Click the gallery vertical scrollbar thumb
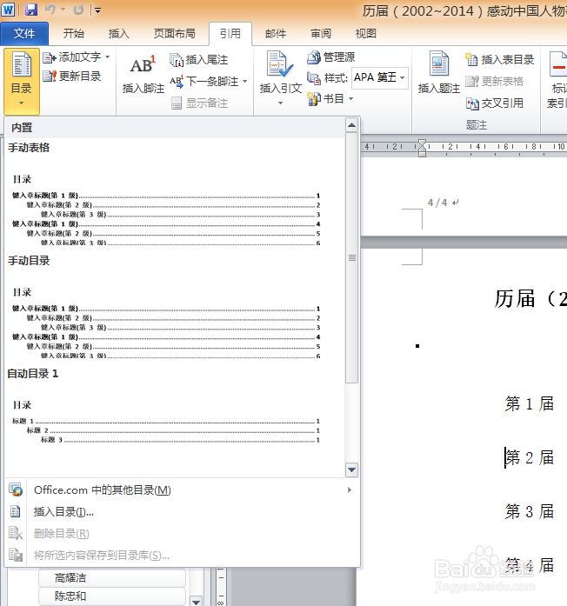Viewport: 567px width, 606px height. pyautogui.click(x=351, y=257)
